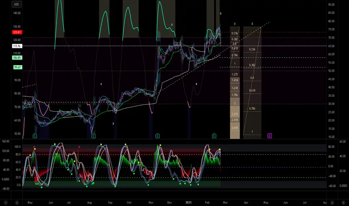Click the Dec label on time axis

point(169,202)
